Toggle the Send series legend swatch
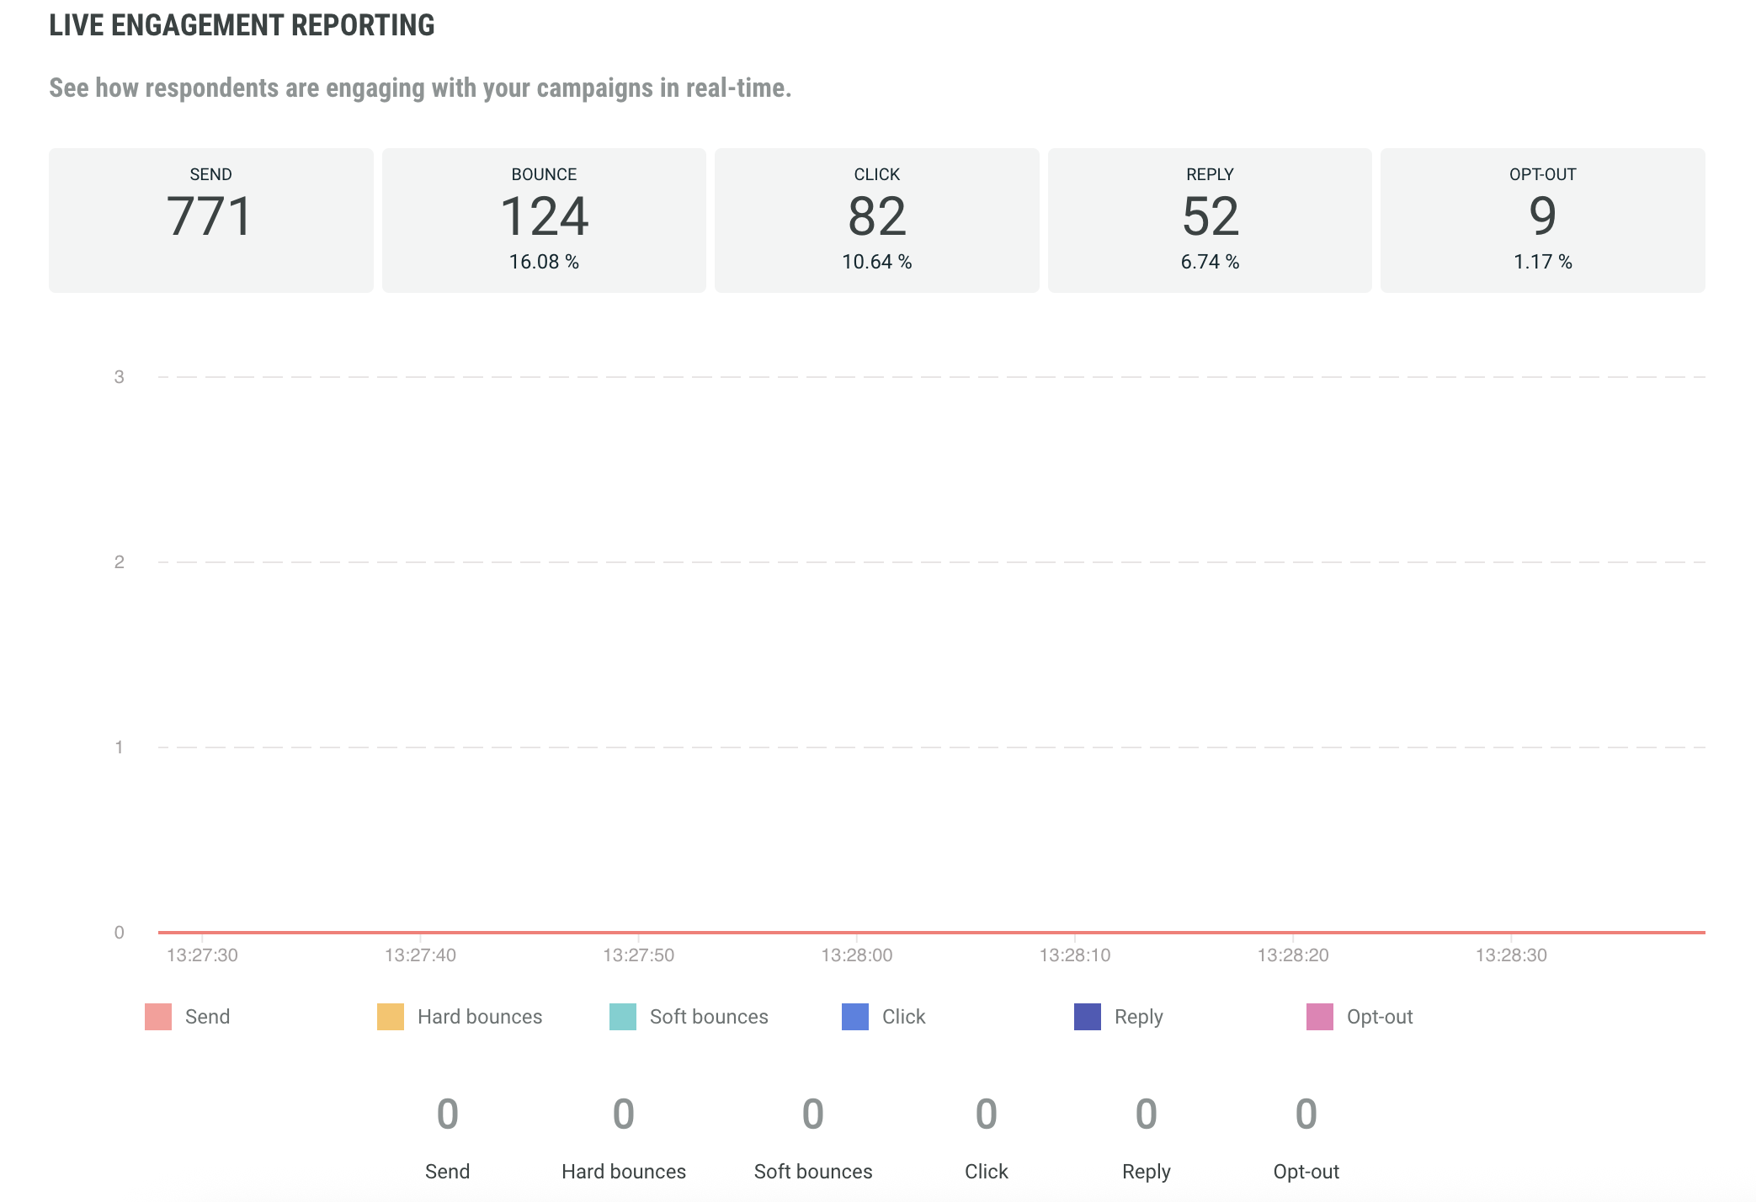1756x1202 pixels. (x=158, y=1017)
